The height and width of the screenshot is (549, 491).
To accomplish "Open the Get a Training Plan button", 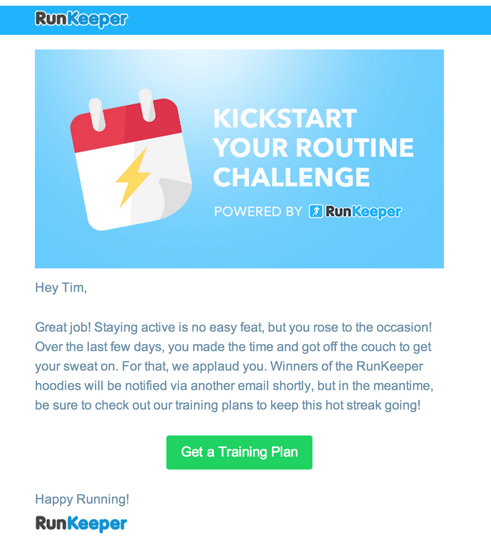I will pos(239,452).
